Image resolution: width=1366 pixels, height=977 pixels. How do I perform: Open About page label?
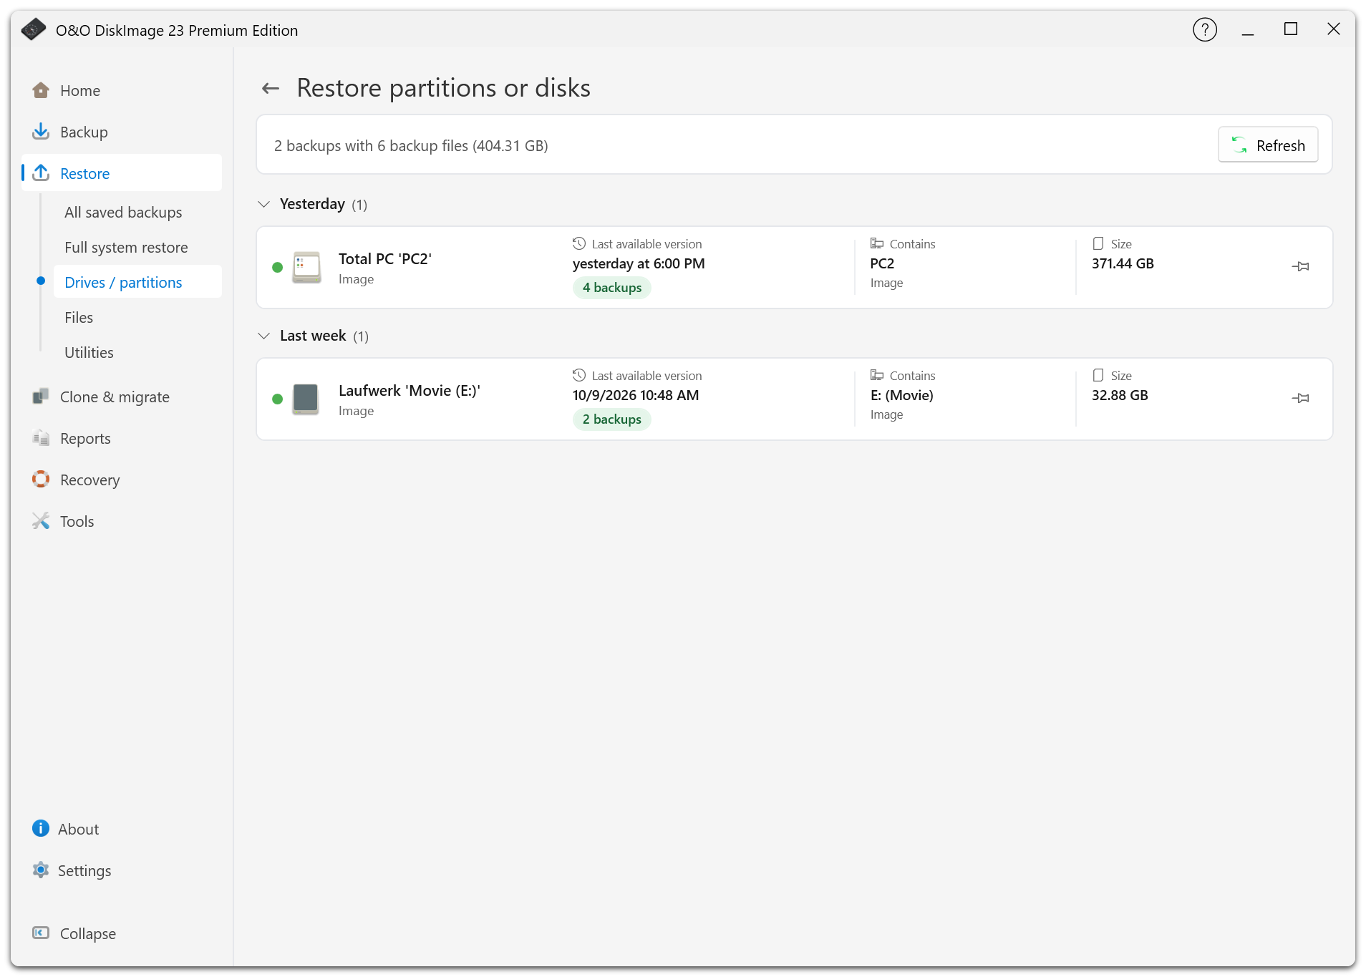click(78, 830)
